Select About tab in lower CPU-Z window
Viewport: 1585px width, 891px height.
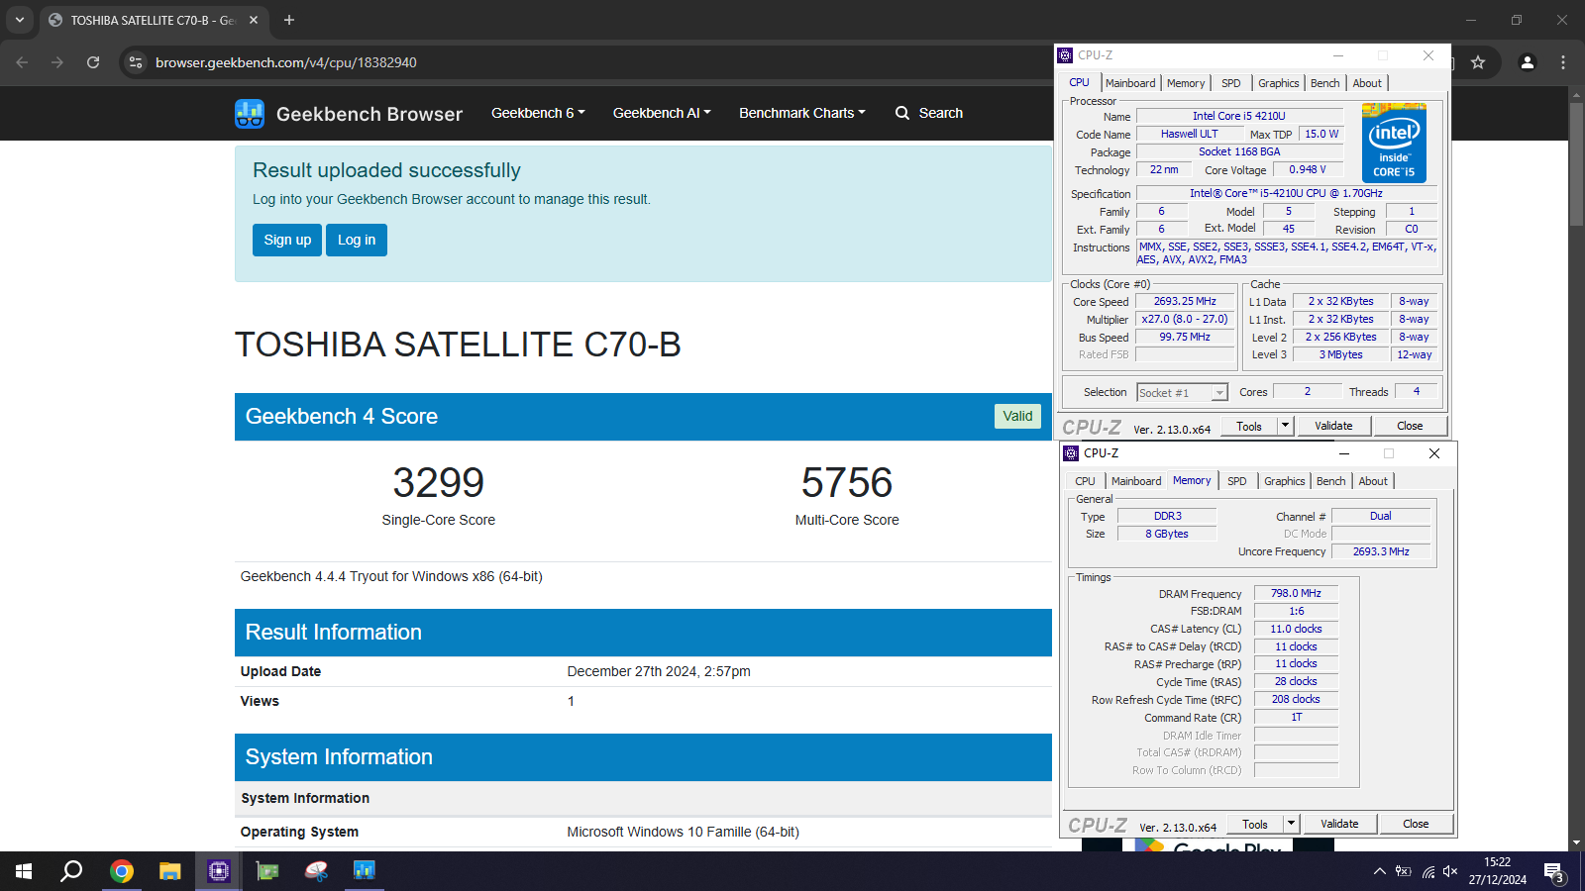tap(1373, 481)
